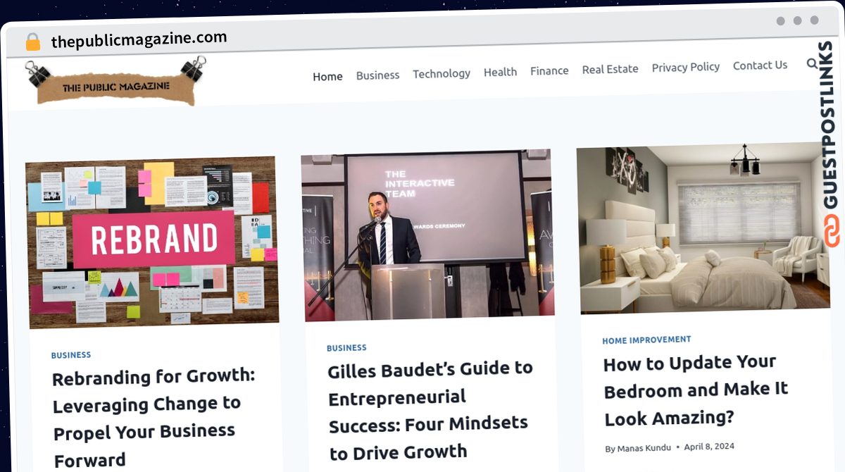Click the thepublicmagazine.com address text
This screenshot has height=472, width=845.
pyautogui.click(x=139, y=39)
